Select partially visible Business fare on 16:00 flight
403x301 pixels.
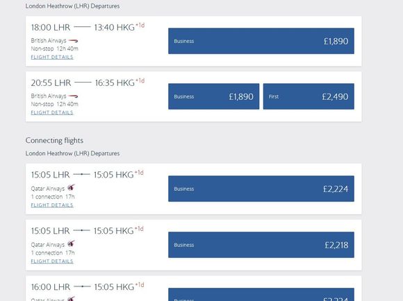pos(261,295)
